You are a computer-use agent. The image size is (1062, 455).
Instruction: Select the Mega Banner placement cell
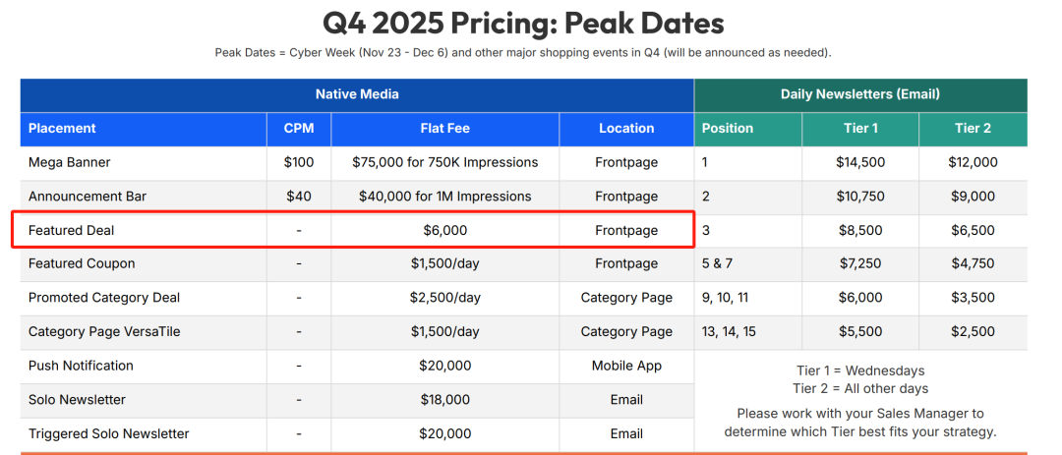(x=69, y=162)
